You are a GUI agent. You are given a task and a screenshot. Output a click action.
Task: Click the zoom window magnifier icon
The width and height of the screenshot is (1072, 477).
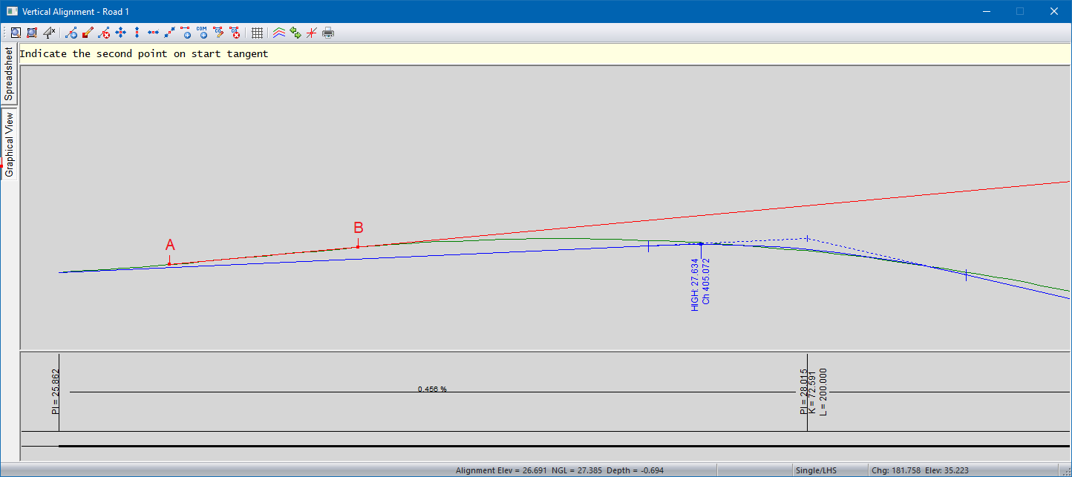16,33
